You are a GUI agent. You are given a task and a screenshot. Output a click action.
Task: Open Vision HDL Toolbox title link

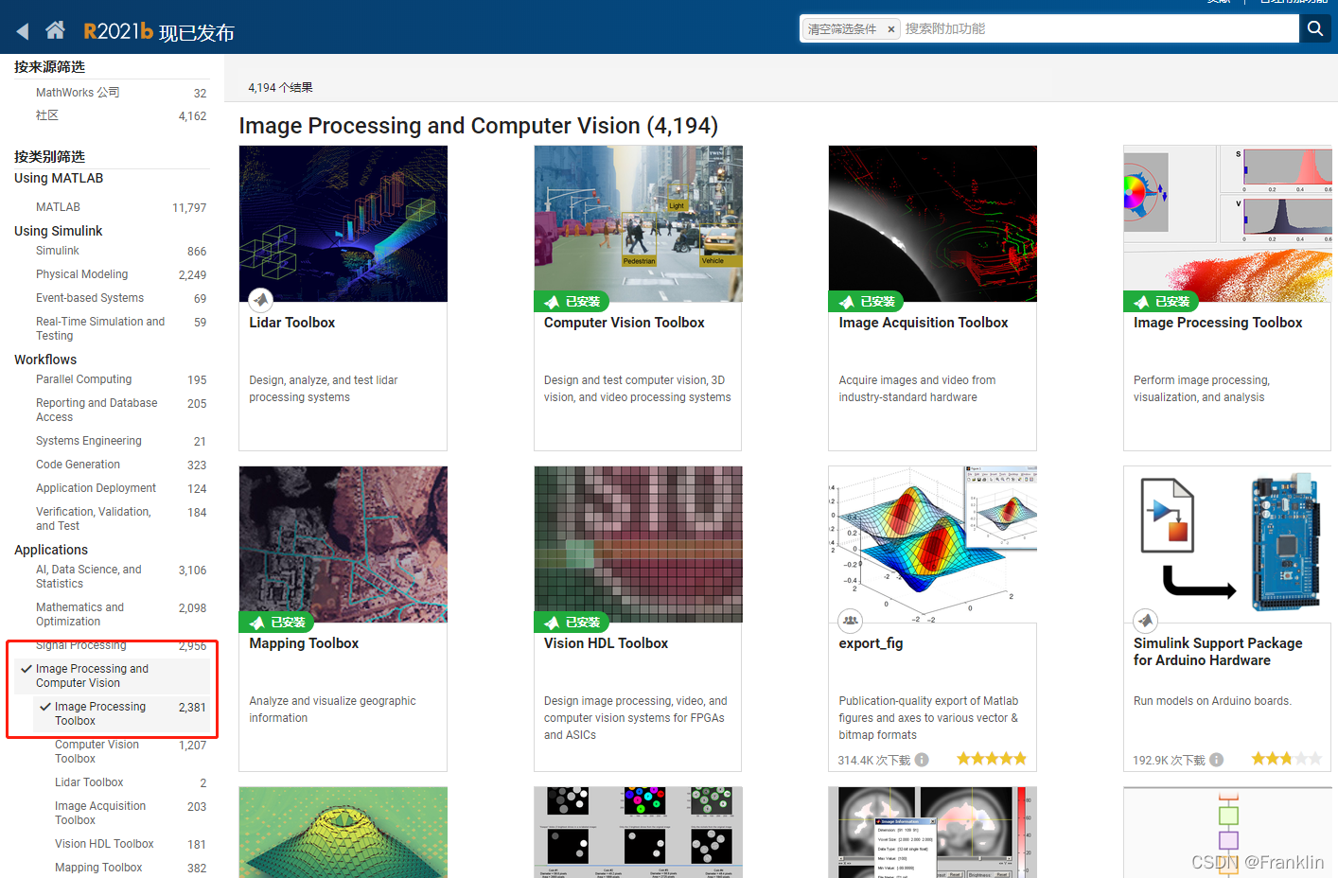tap(607, 643)
